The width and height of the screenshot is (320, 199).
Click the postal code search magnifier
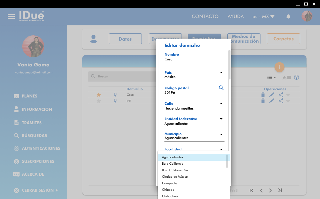point(221,88)
